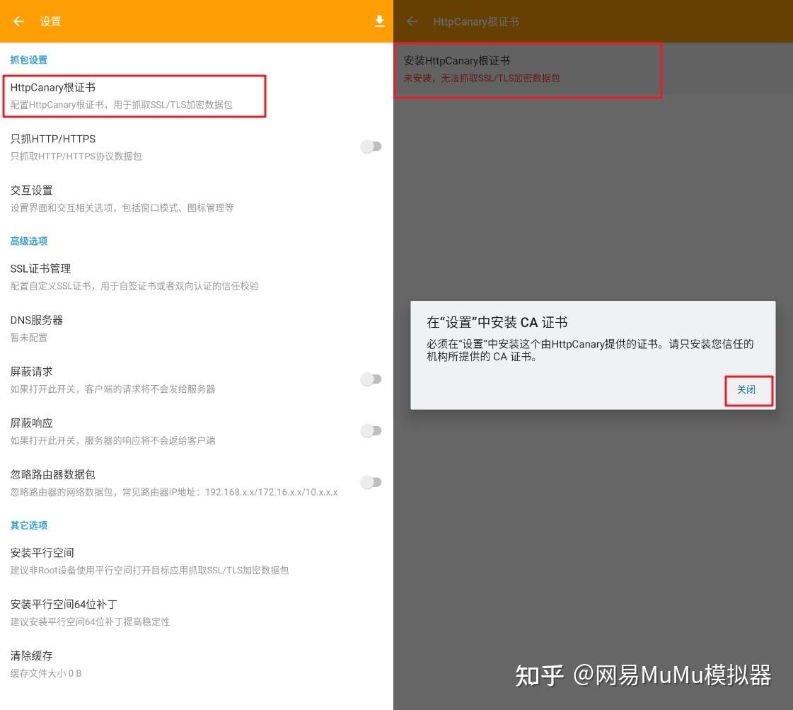Screen dimensions: 793x710
Task: Turn on the 屏蔽响应 switch
Action: coord(371,430)
